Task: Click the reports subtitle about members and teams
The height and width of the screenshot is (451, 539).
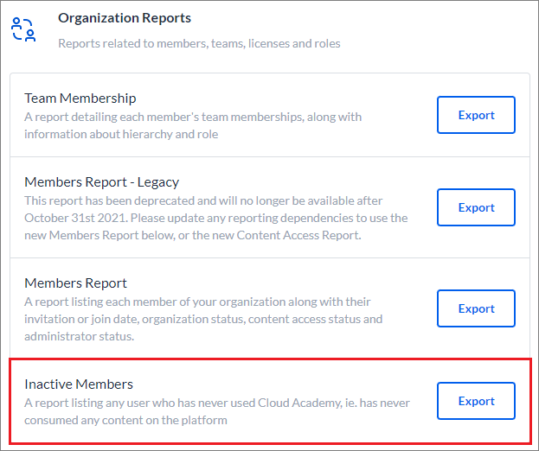Action: [x=199, y=43]
